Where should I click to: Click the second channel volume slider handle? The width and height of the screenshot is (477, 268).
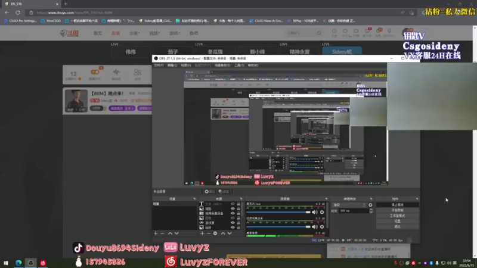(308, 227)
